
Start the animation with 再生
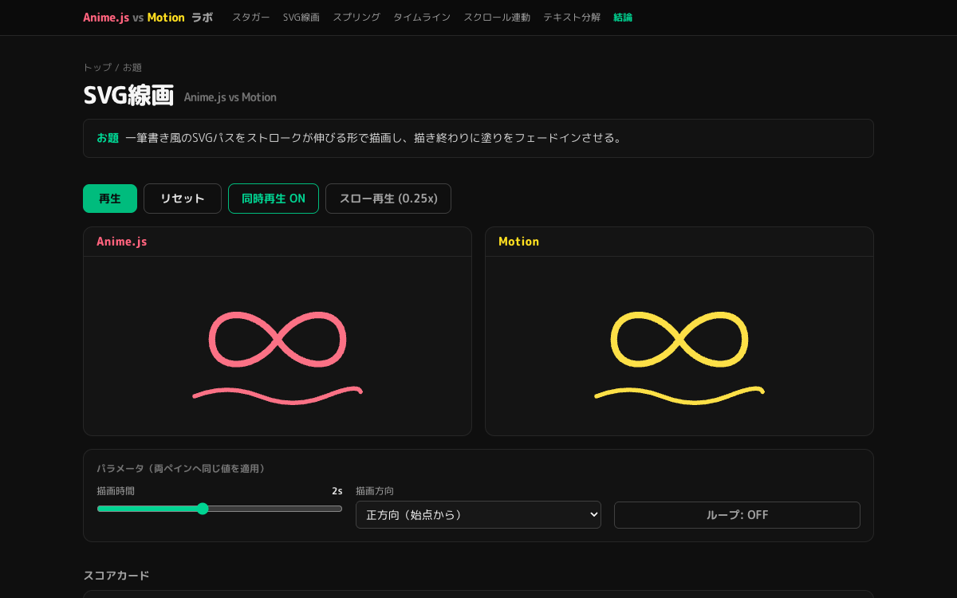(110, 199)
